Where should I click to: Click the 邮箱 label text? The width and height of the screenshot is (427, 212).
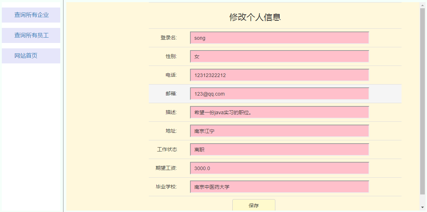(171, 94)
